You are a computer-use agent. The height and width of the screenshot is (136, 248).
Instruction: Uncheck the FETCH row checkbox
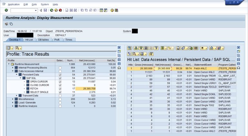tap(60, 88)
